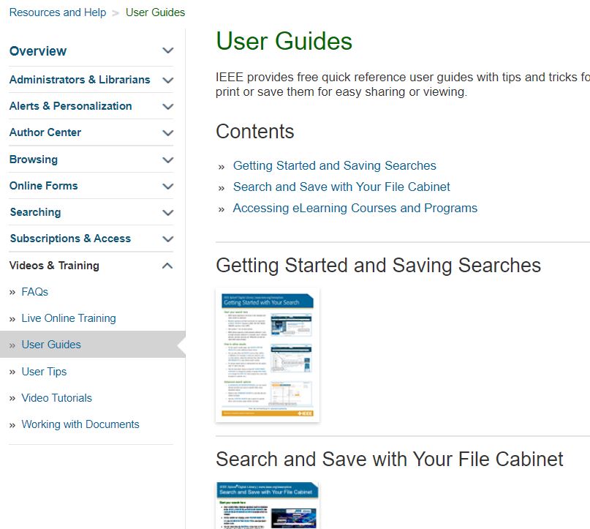The image size is (590, 529).
Task: Expand Subscriptions & Access chevron
Action: click(168, 239)
